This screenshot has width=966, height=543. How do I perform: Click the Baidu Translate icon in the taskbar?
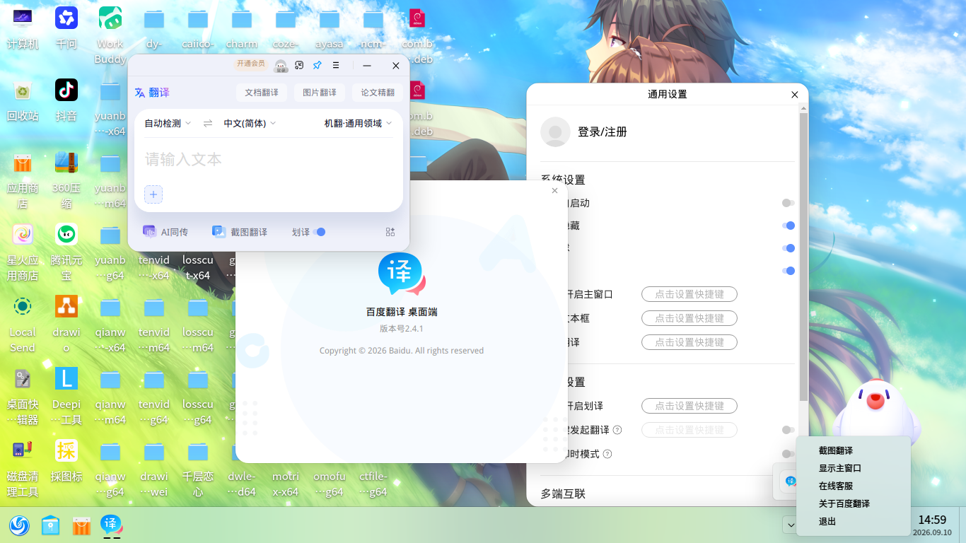(111, 525)
